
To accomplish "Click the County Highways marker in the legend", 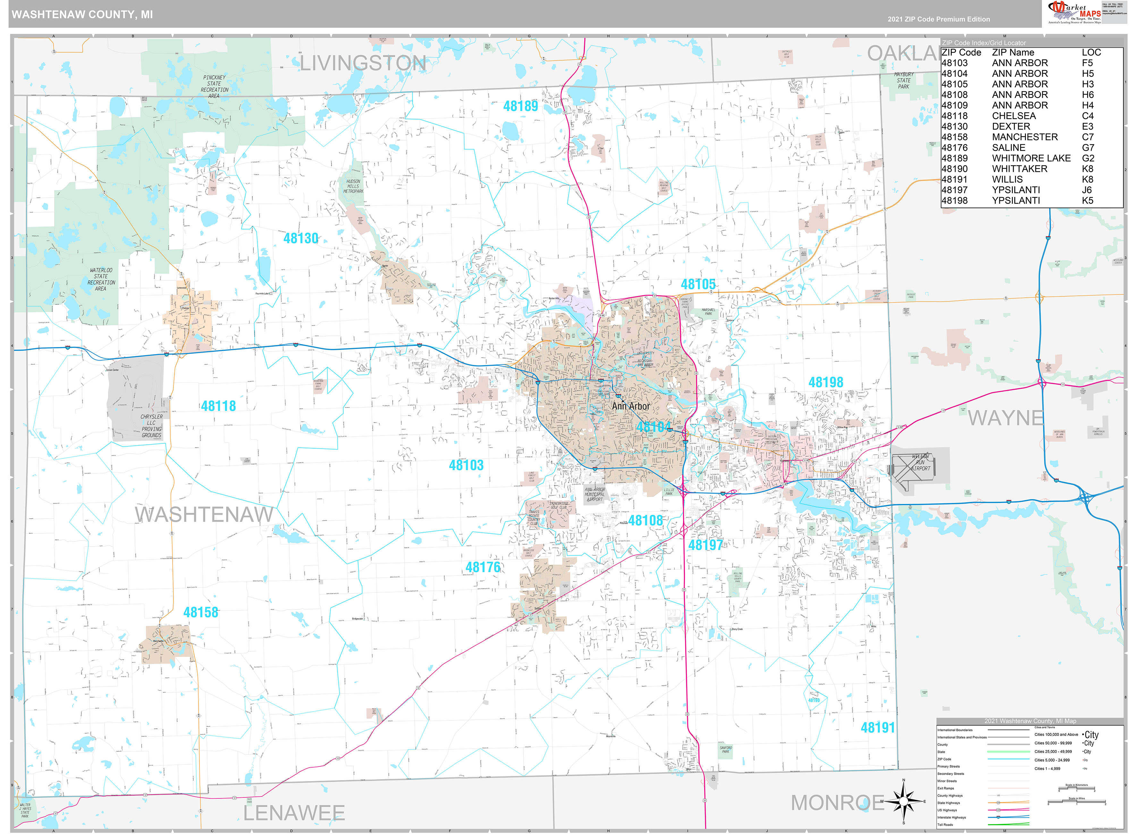I will pos(998,796).
